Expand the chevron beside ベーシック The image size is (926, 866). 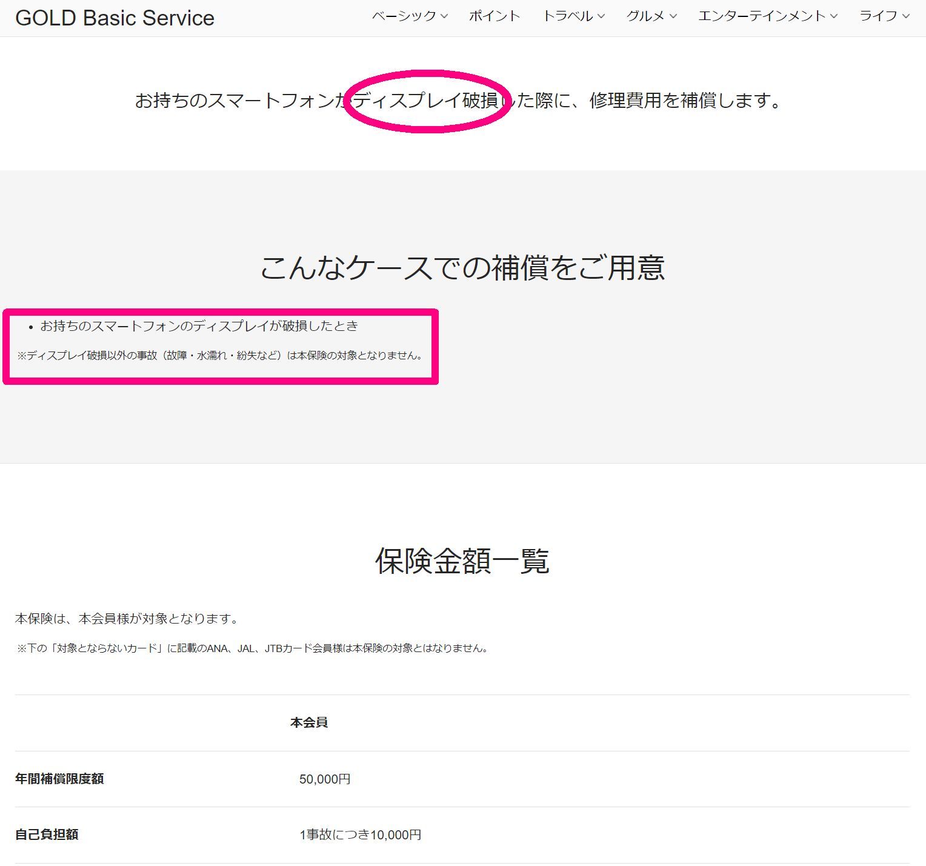click(444, 16)
